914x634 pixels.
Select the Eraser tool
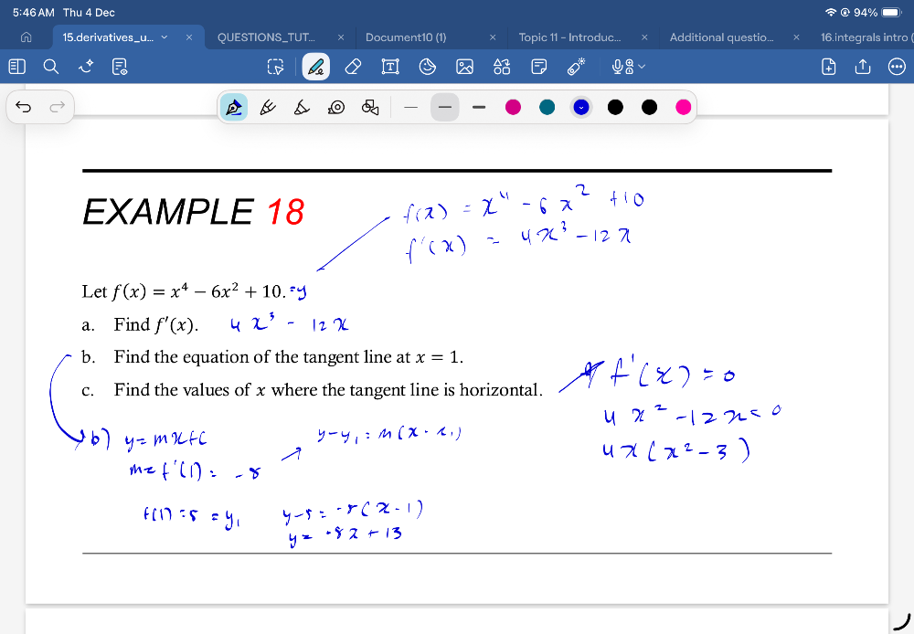[x=352, y=66]
